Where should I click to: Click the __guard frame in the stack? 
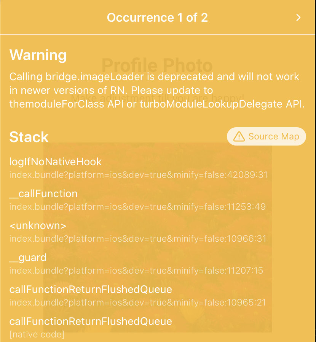28,258
